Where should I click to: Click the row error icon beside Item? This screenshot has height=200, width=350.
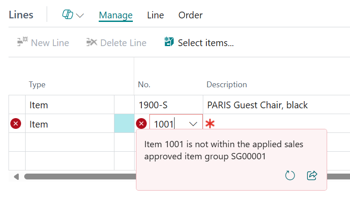coord(16,123)
